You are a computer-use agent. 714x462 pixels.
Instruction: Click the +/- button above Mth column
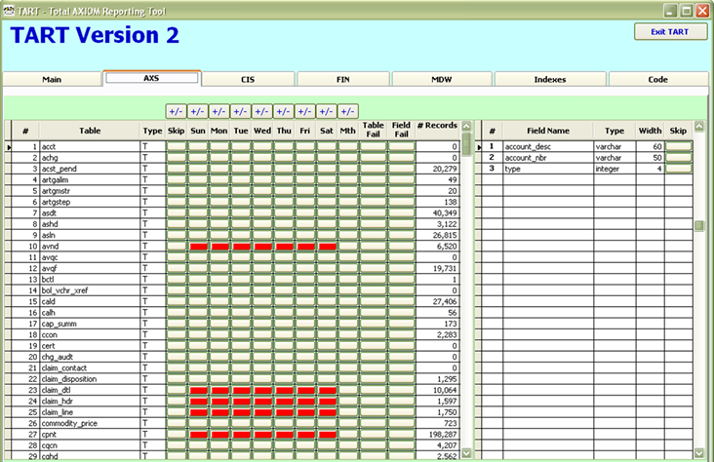[x=347, y=111]
